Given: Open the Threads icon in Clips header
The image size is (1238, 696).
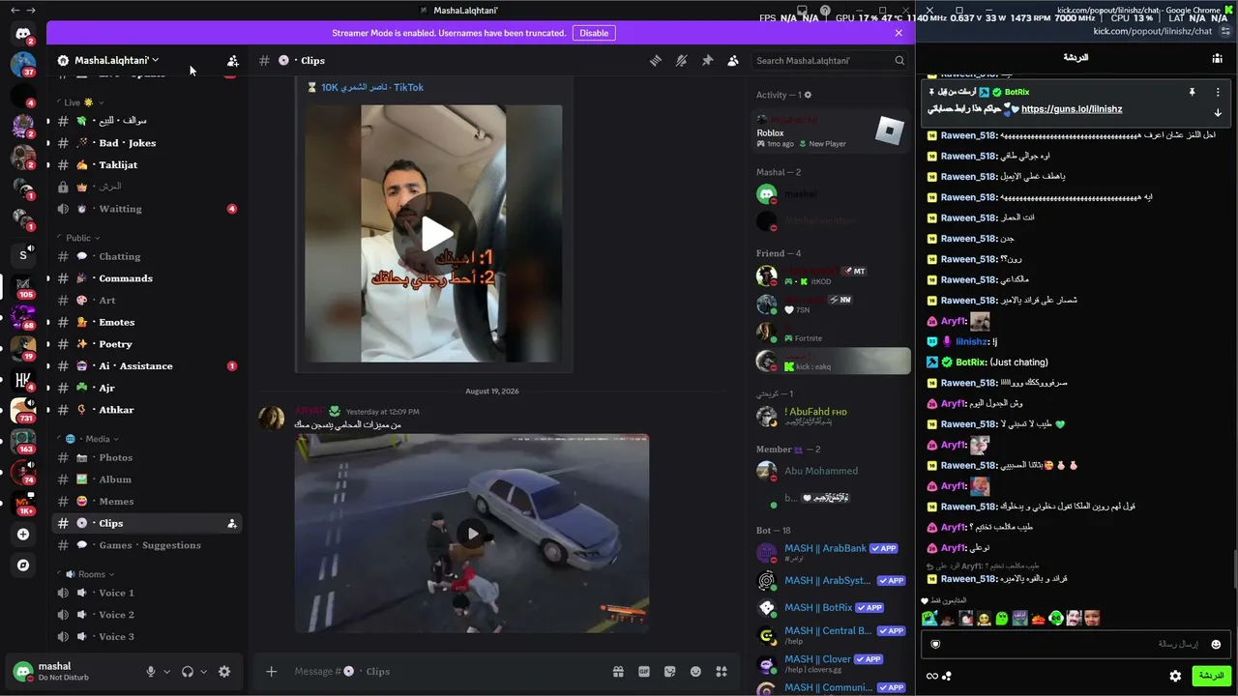Looking at the screenshot, I should pos(656,60).
